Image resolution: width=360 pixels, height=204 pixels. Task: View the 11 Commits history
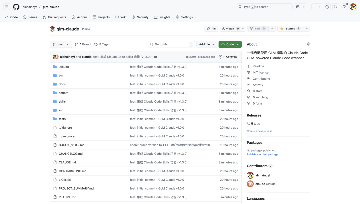coord(228,57)
